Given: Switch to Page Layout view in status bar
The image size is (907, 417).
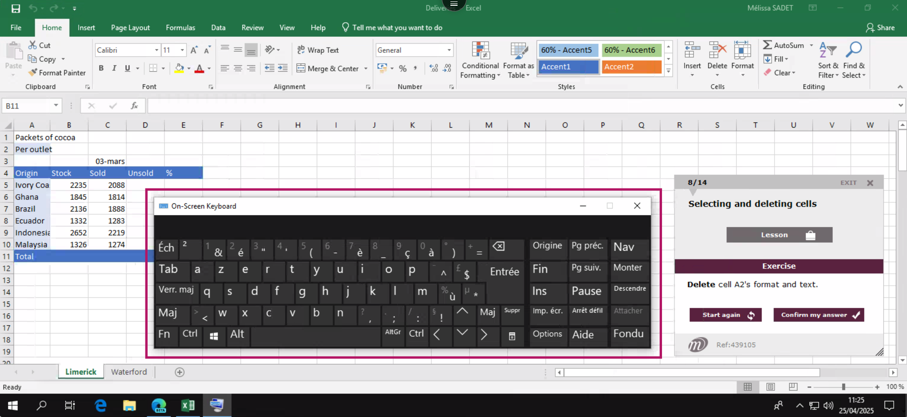Looking at the screenshot, I should [x=771, y=387].
